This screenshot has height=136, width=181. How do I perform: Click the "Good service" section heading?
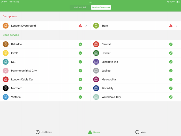(x=11, y=35)
